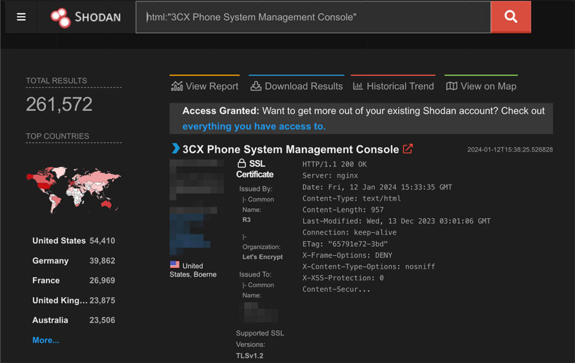Click the 'Content-Length: 957' line
The width and height of the screenshot is (575, 363).
pyautogui.click(x=343, y=210)
